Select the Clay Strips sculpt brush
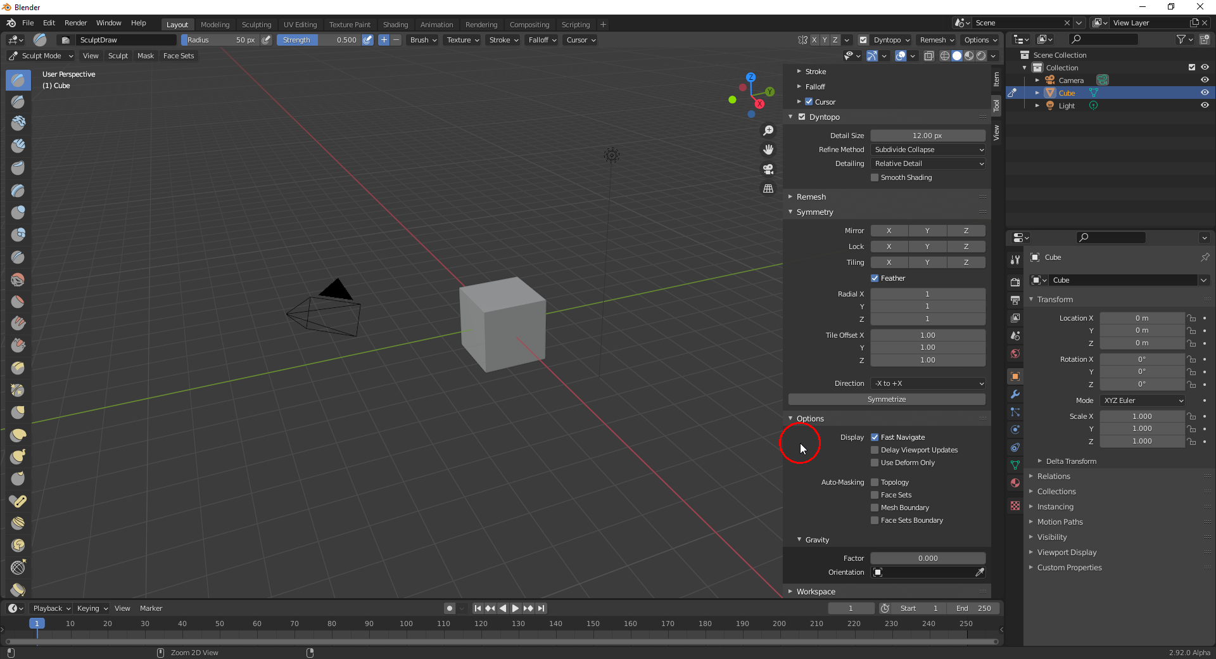The height and width of the screenshot is (659, 1216). tap(18, 146)
